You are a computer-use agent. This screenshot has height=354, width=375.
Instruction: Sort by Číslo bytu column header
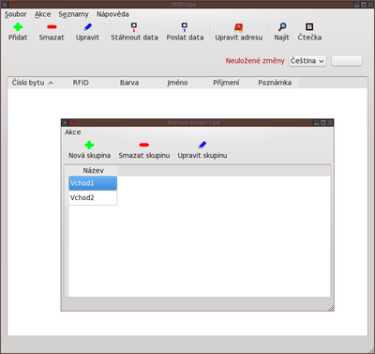click(x=33, y=83)
